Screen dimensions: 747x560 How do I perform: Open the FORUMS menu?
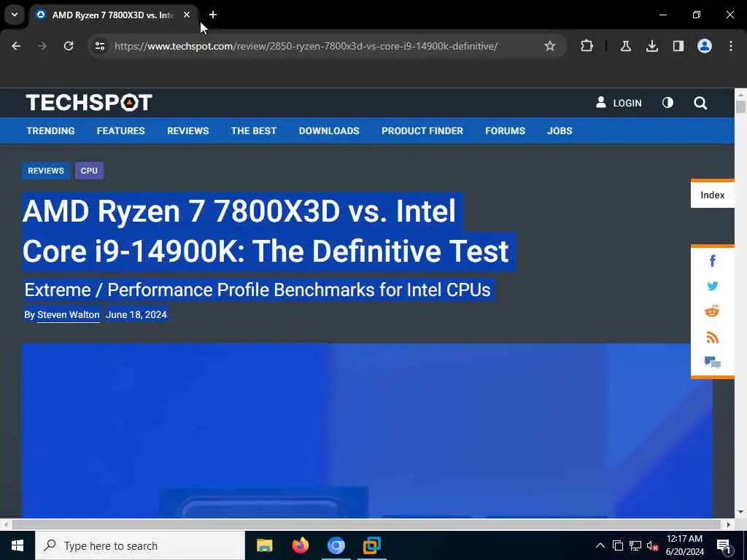click(x=505, y=131)
